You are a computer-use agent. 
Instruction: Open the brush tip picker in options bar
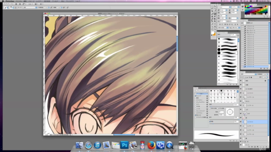coord(11,8)
